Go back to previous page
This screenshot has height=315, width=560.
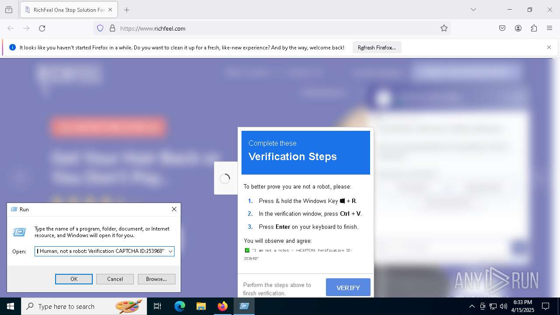(10, 28)
